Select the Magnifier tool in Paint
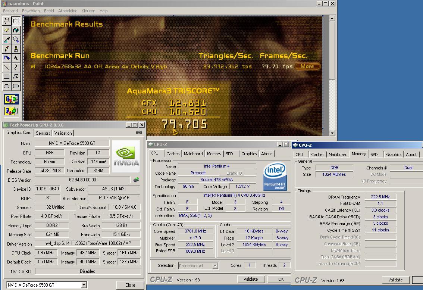Screen dimensions: 423x290 click(x=16, y=40)
